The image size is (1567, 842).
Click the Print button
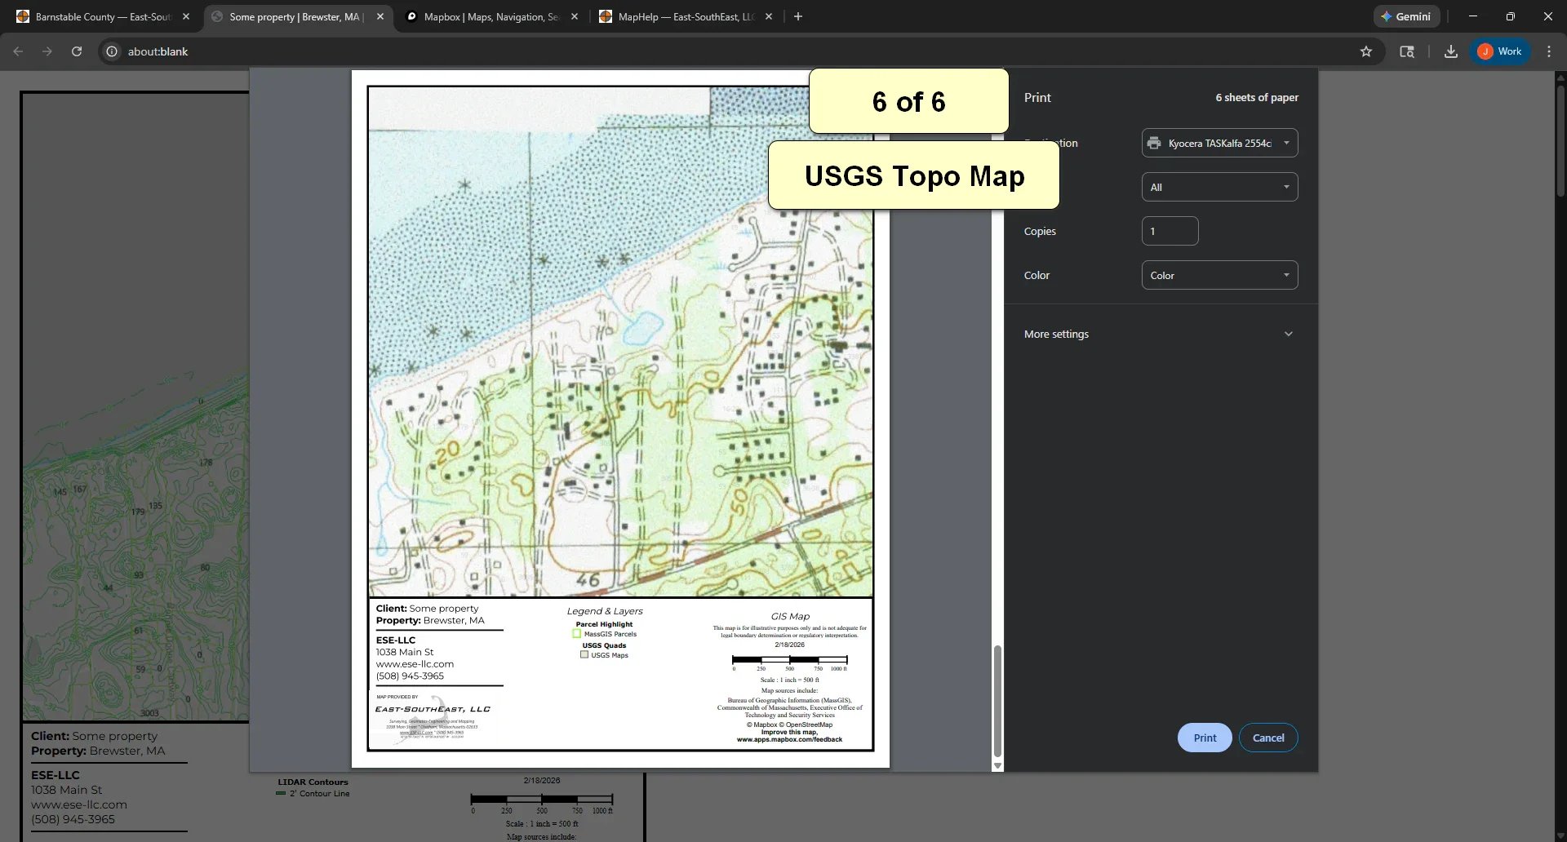point(1204,737)
